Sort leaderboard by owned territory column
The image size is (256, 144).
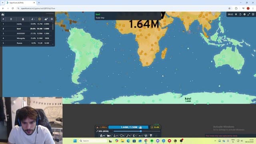point(32,19)
